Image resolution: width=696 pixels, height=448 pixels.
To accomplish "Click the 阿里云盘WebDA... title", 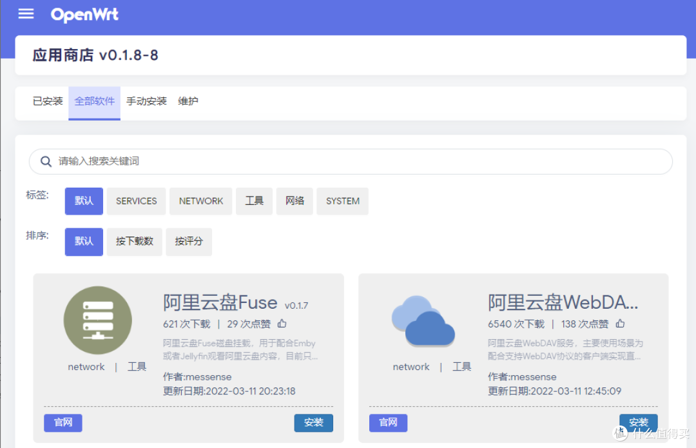I will (x=563, y=302).
